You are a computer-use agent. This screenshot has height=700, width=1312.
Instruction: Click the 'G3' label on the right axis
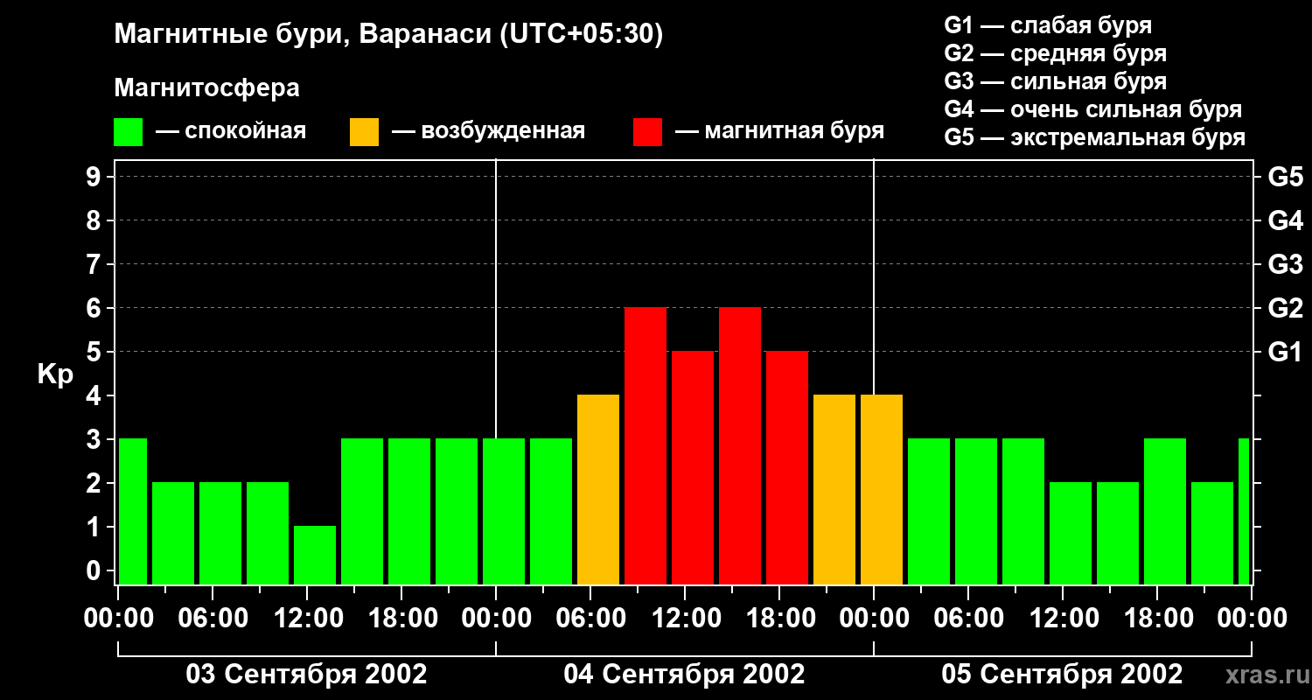coord(1285,264)
